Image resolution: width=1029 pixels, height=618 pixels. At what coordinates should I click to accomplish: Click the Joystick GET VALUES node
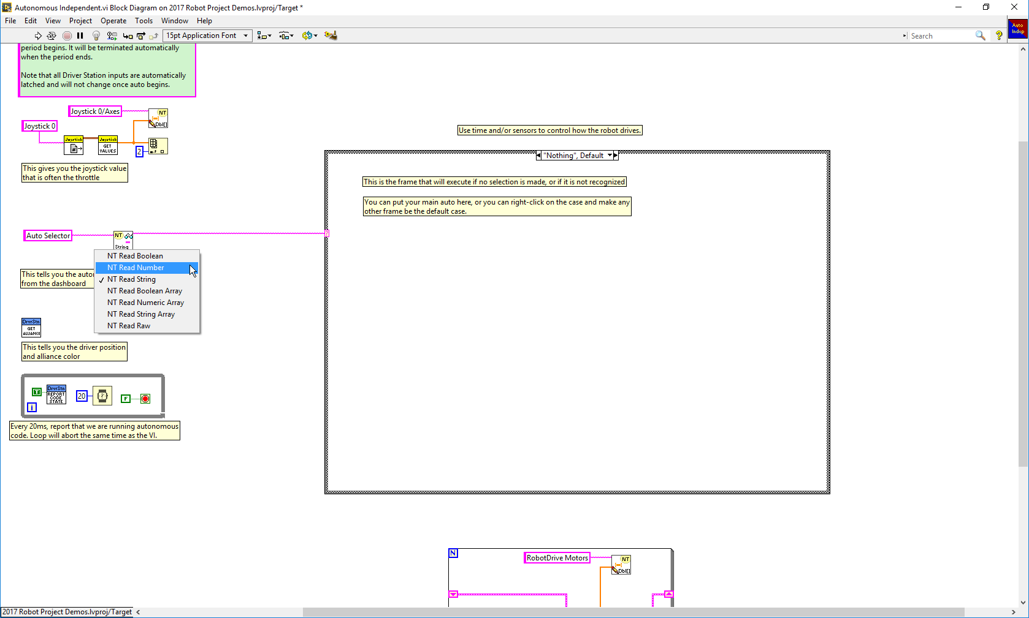click(108, 146)
